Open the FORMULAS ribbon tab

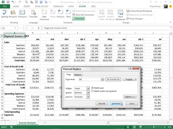[58, 6]
